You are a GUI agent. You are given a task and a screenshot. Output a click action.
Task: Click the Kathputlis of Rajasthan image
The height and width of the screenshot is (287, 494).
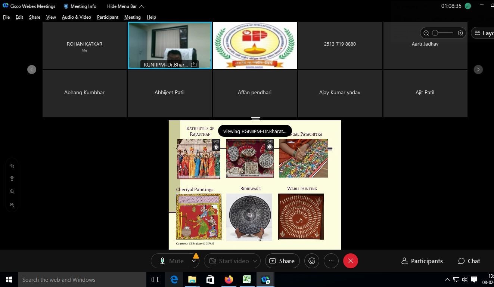click(199, 159)
